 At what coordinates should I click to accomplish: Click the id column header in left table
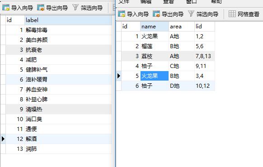click(x=15, y=20)
